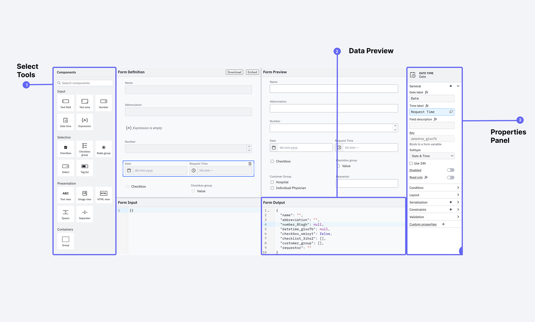Expand the Condition section

tap(434, 188)
